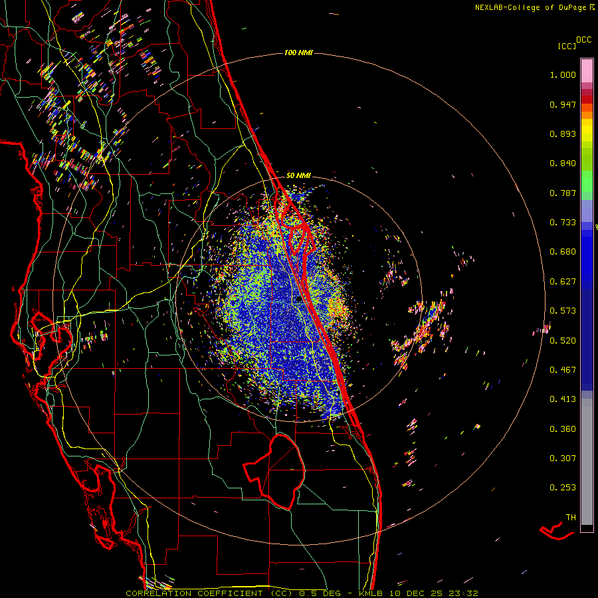Select the 0.413 scale value

(563, 399)
